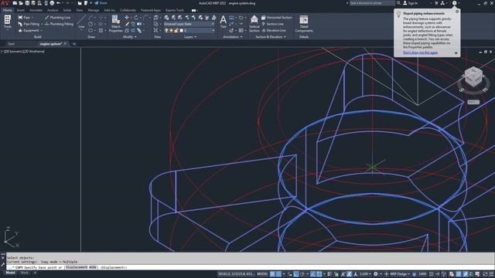Select the Move tool in Modify panel
This screenshot has height=278, width=495.
coord(127,18)
